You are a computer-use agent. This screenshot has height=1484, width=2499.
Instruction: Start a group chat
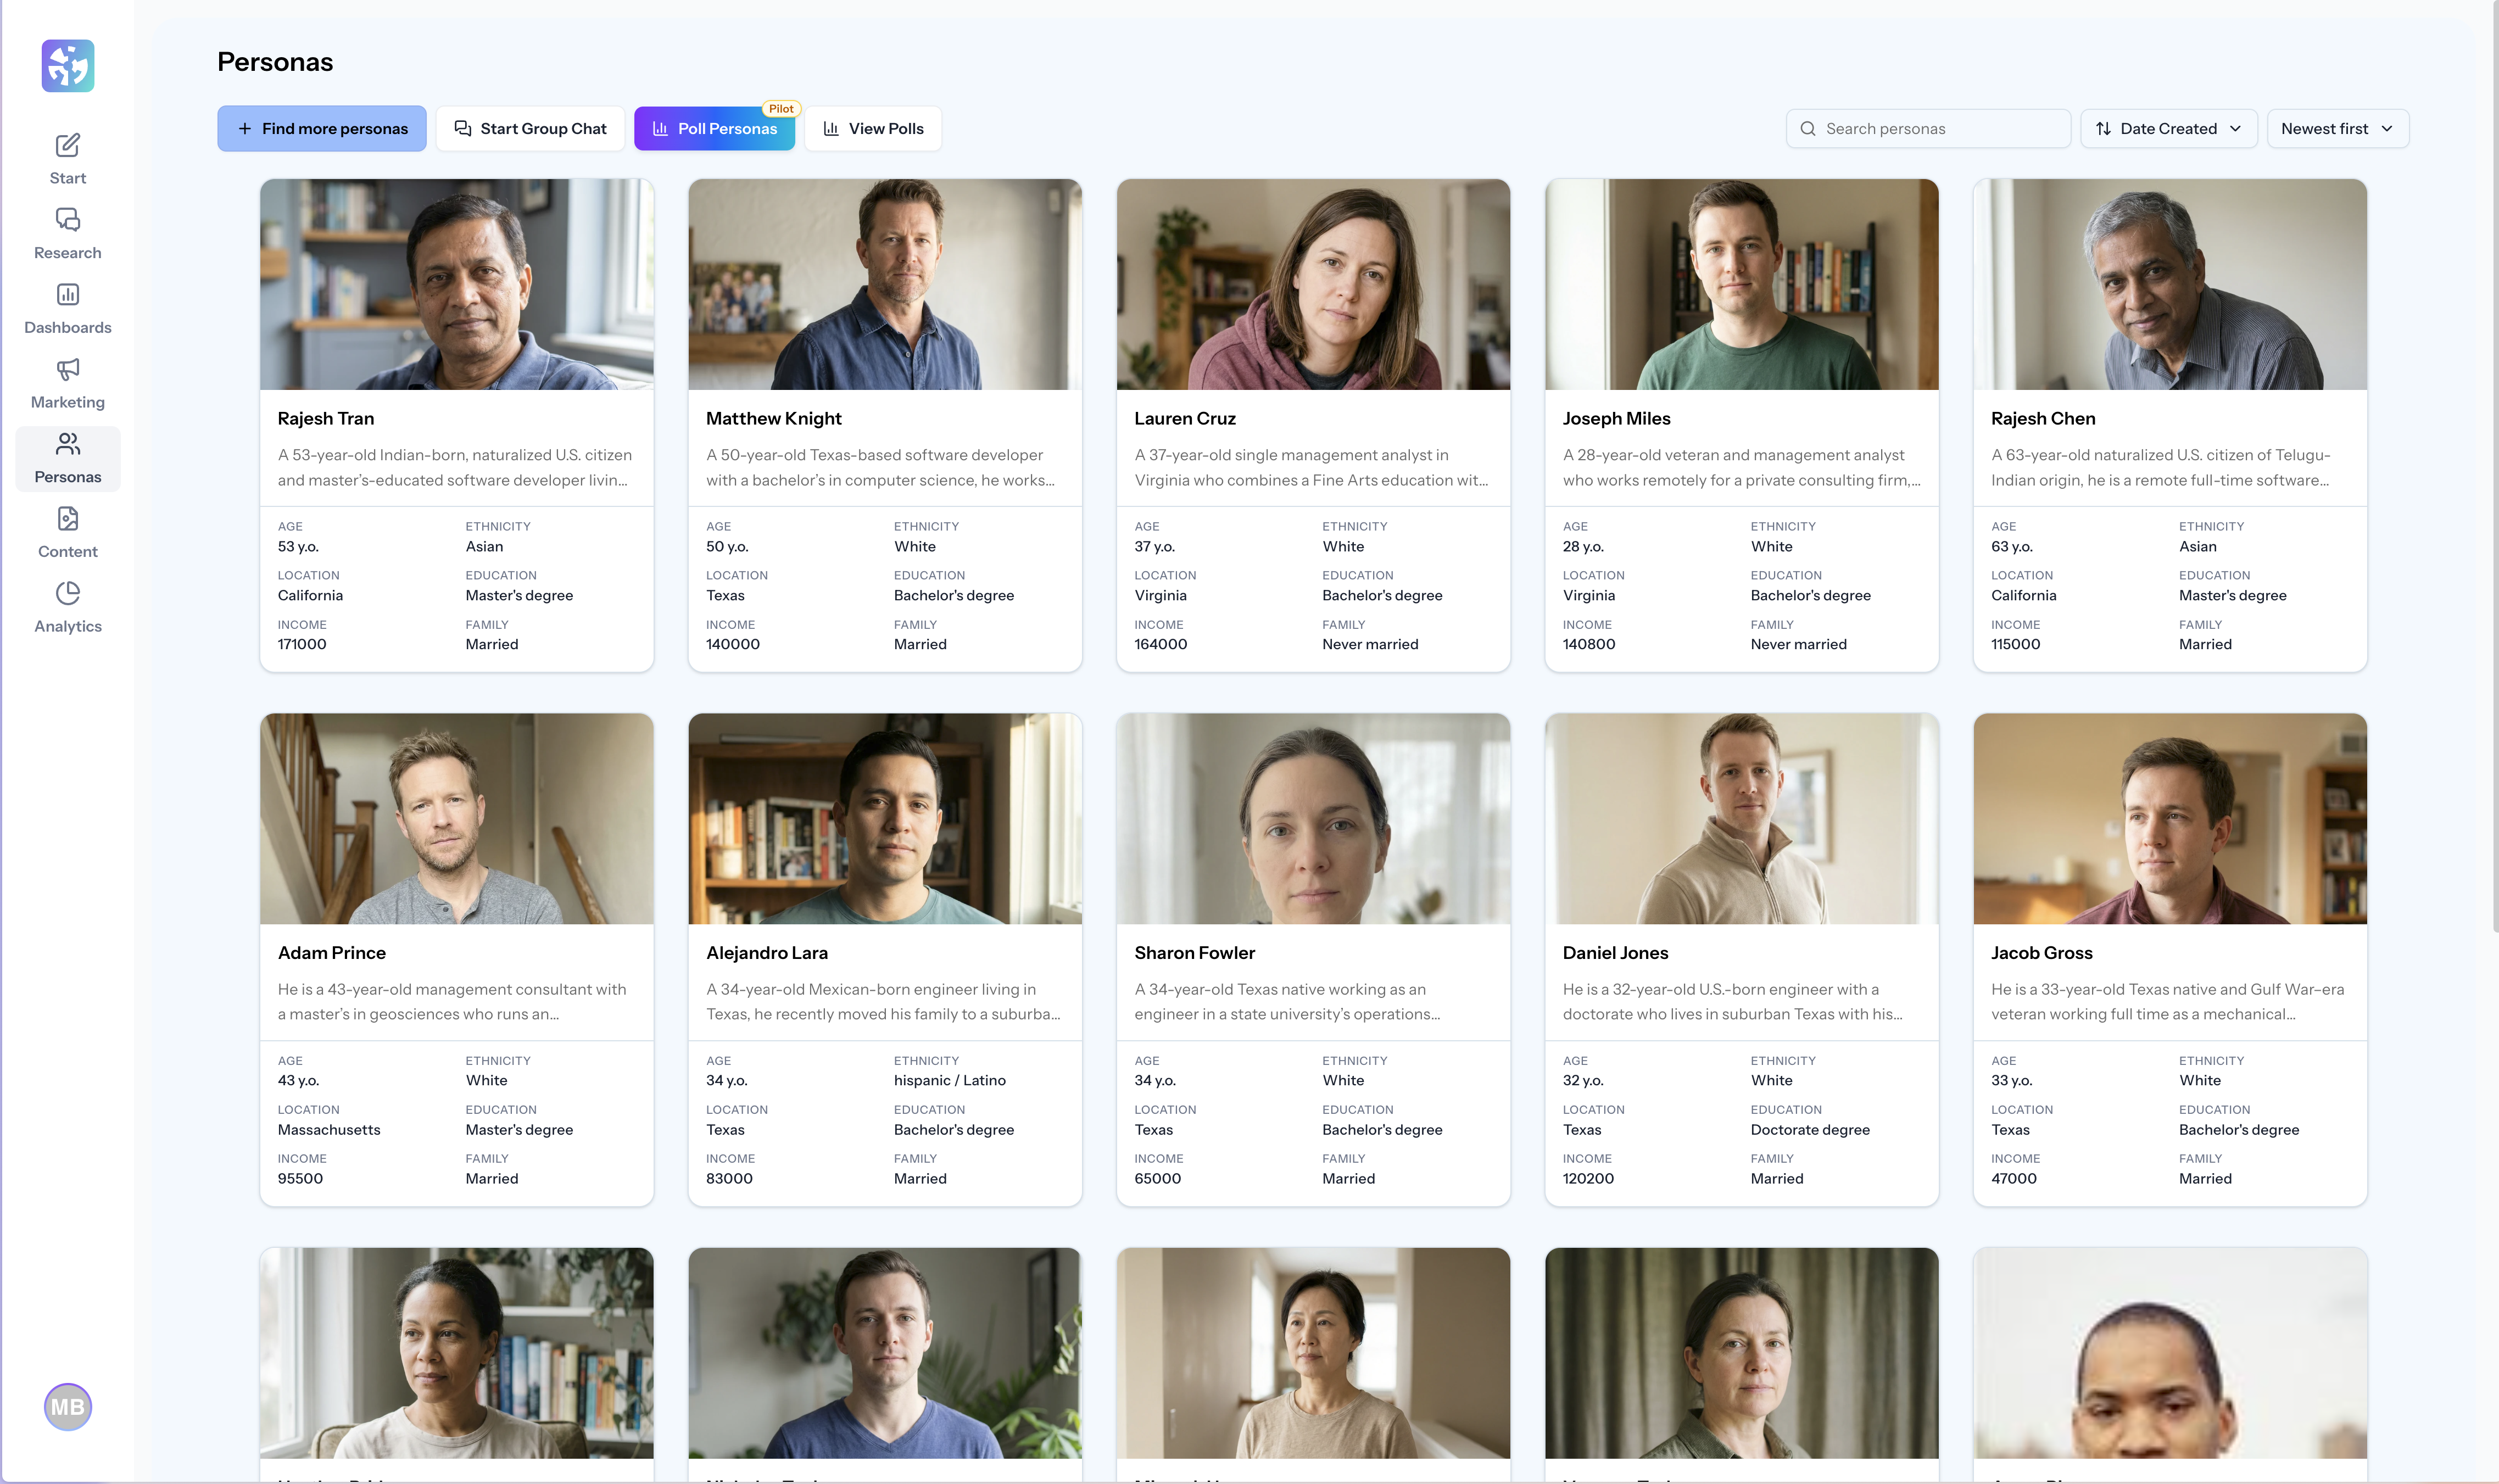click(530, 129)
